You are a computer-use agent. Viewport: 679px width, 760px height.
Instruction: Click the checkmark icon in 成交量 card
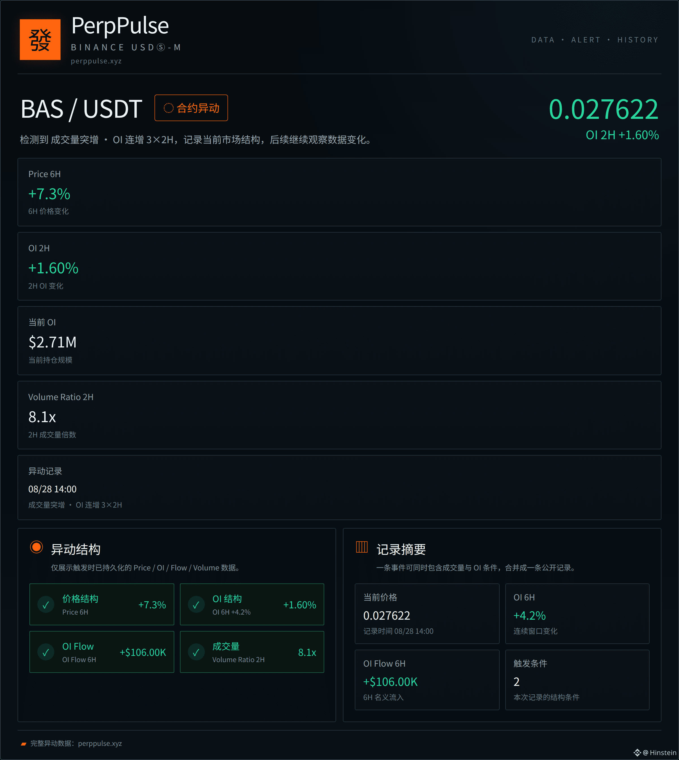pos(196,652)
